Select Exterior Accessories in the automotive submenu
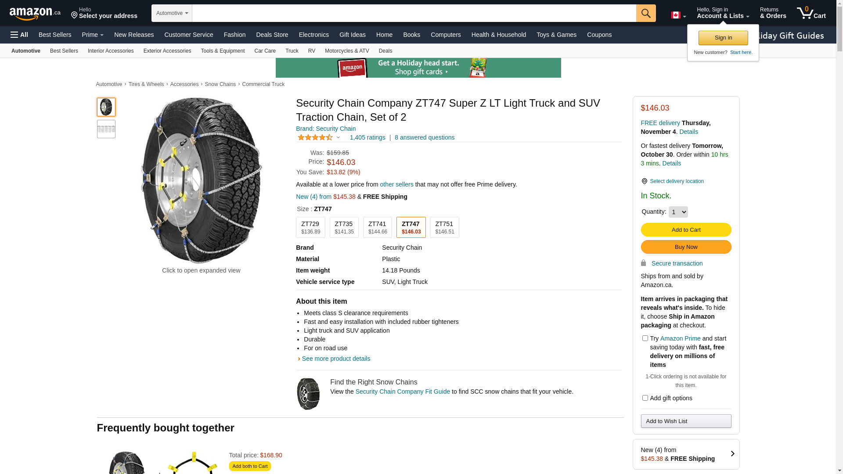The width and height of the screenshot is (843, 474). coord(167,51)
